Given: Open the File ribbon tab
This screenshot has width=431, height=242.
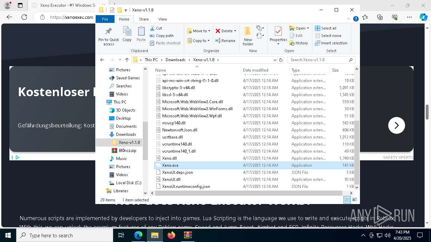Looking at the screenshot, I should point(105,19).
